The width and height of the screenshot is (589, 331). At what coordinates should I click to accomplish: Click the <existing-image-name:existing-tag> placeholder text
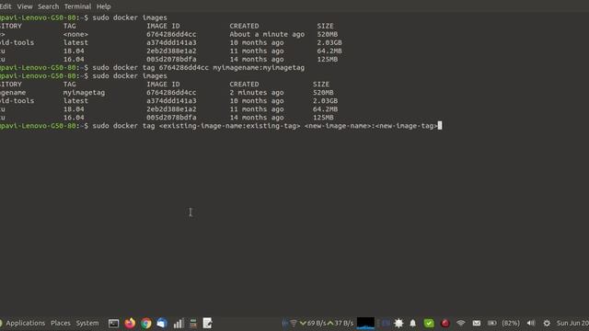tap(229, 126)
